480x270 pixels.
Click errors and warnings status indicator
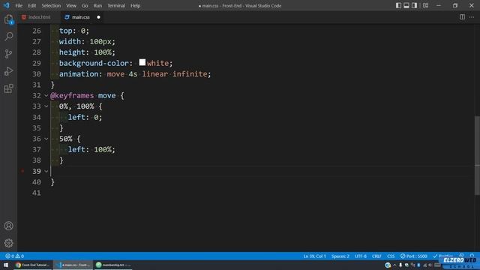[14, 256]
